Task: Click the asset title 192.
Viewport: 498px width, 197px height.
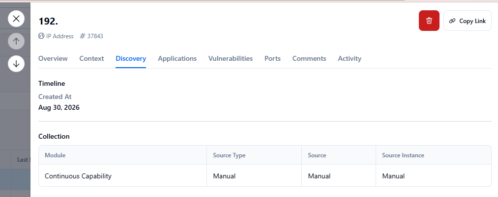Action: pos(48,21)
